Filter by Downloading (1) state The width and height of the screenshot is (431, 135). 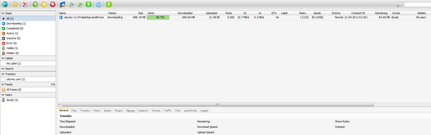(16, 23)
